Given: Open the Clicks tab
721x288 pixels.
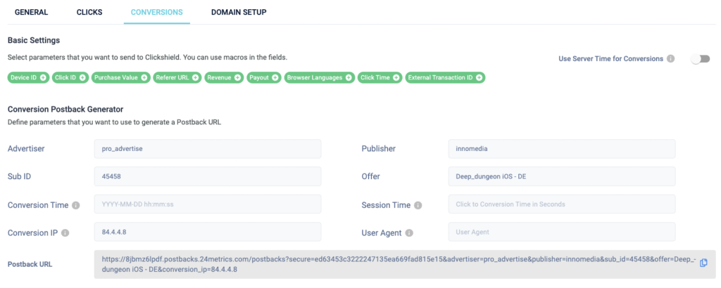Looking at the screenshot, I should 89,13.
